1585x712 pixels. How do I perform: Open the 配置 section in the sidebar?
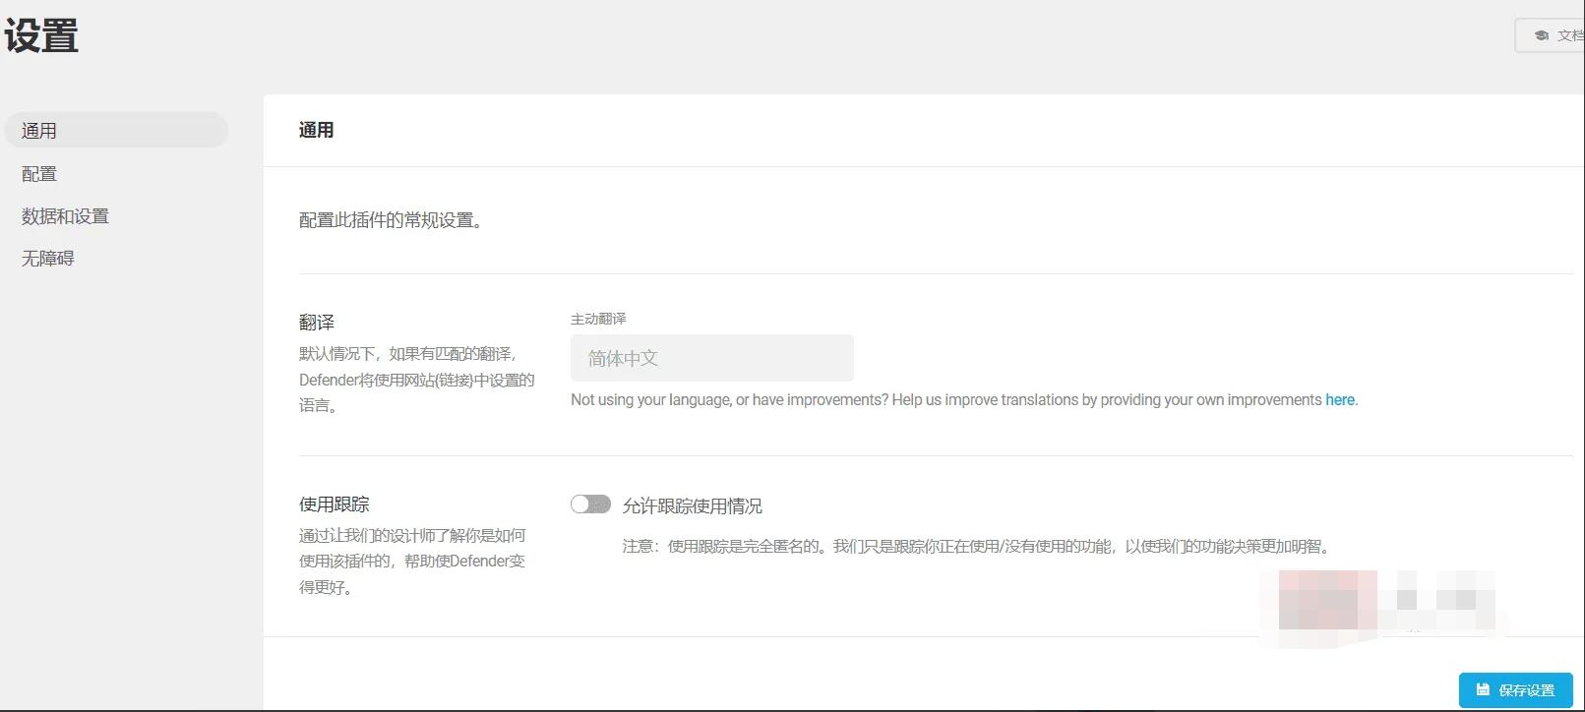(x=39, y=174)
